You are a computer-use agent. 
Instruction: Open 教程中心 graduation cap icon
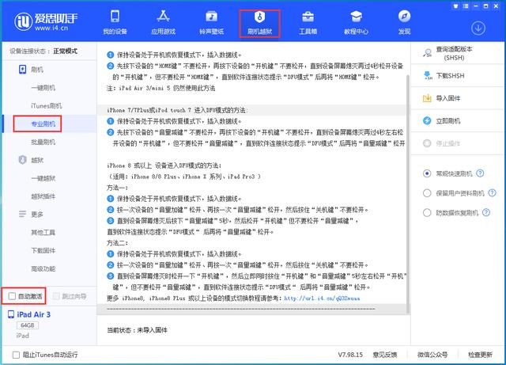(x=356, y=17)
